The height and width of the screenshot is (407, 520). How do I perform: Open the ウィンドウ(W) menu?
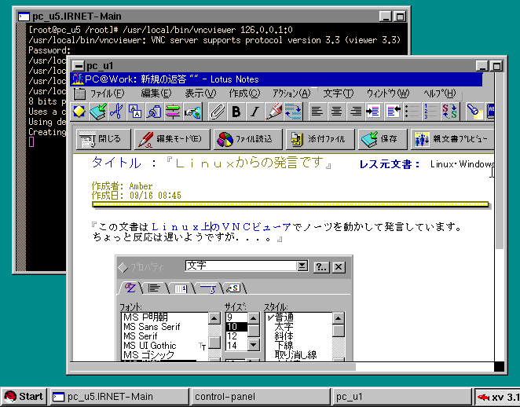[x=388, y=93]
